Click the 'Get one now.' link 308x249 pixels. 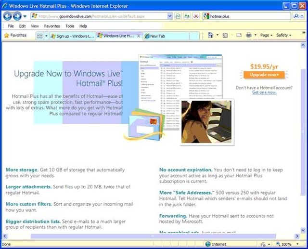click(264, 92)
